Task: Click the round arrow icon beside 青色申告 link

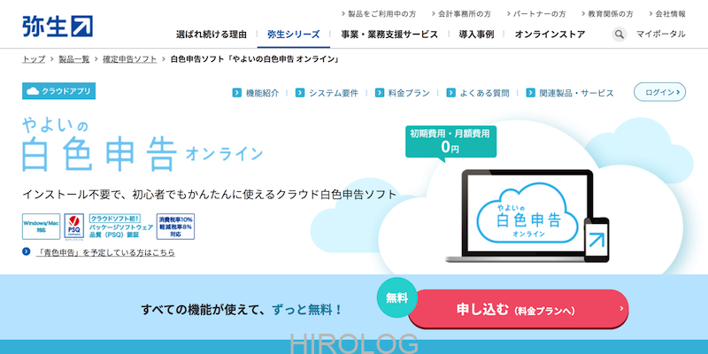Action: (27, 251)
